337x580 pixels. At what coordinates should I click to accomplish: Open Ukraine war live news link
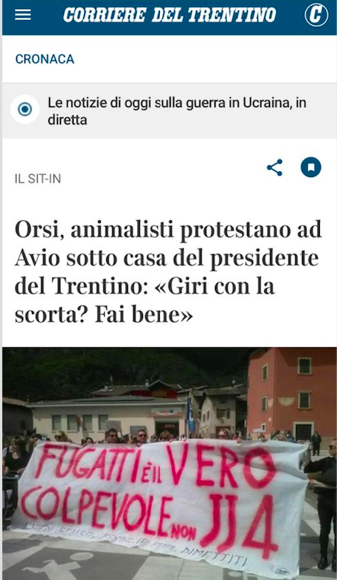pyautogui.click(x=177, y=111)
